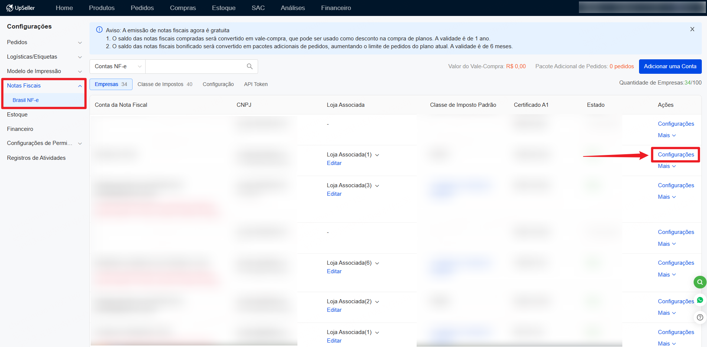
Task: Open the Contas NF-e dropdown
Action: coord(117,66)
